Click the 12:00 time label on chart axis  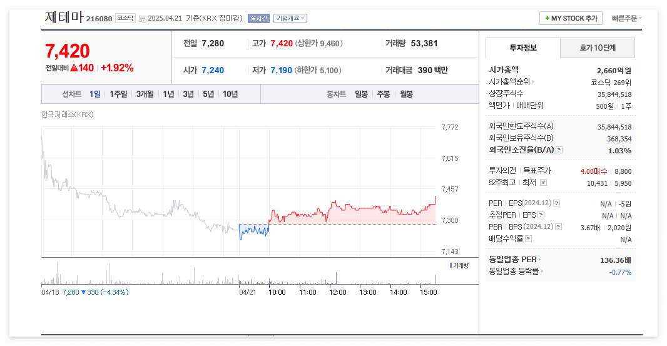coord(337,292)
